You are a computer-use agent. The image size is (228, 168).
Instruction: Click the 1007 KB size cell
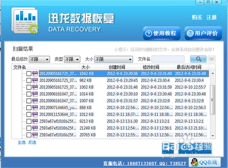[x=87, y=101]
